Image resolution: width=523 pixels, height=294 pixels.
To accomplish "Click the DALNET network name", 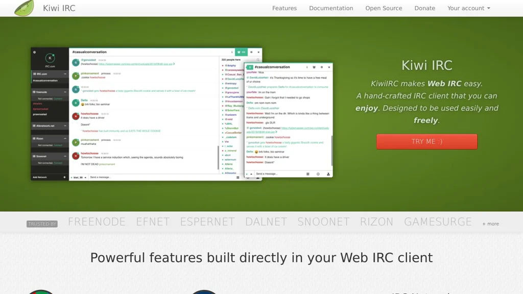I will click(x=266, y=222).
